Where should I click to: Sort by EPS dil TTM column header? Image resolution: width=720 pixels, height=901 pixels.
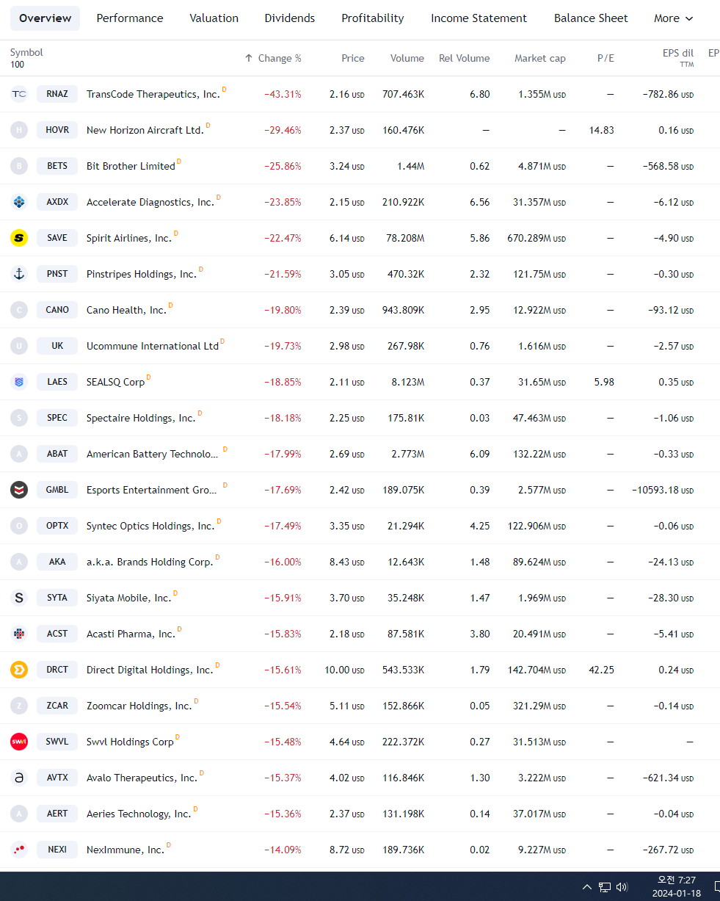[677, 58]
